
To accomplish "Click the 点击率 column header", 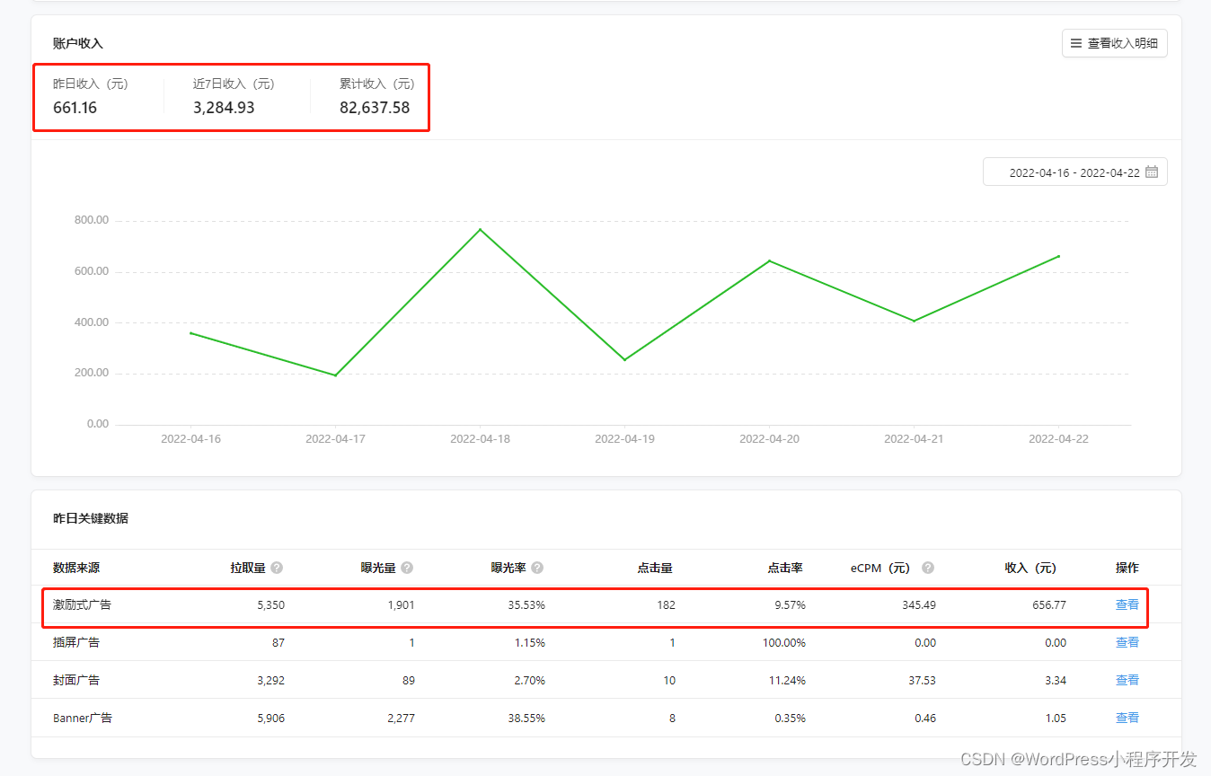I will click(x=785, y=568).
